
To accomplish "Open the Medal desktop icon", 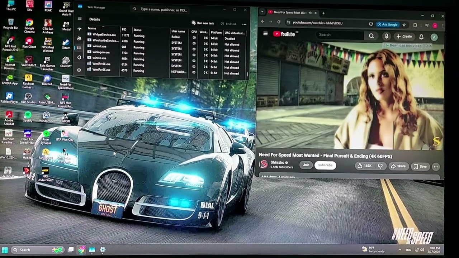I will [66, 26].
